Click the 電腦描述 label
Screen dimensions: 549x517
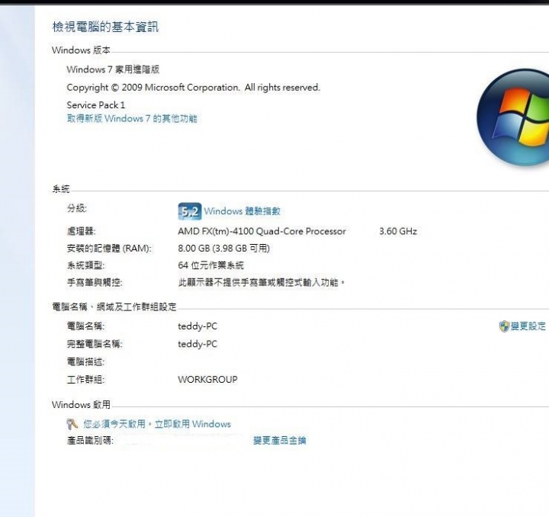(85, 362)
